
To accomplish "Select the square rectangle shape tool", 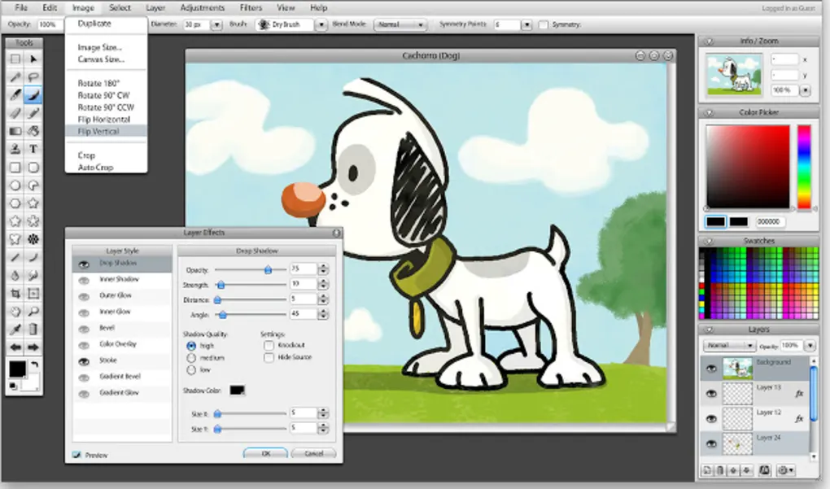I will (x=15, y=168).
